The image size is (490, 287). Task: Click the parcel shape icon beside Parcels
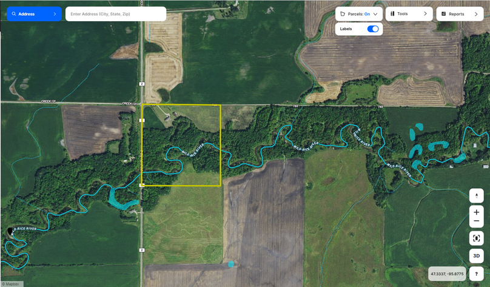(343, 14)
